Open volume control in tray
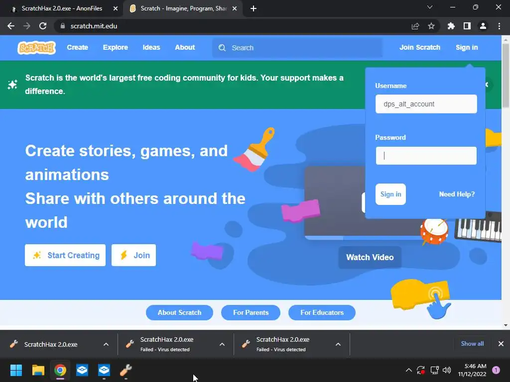The image size is (510, 382). click(447, 370)
